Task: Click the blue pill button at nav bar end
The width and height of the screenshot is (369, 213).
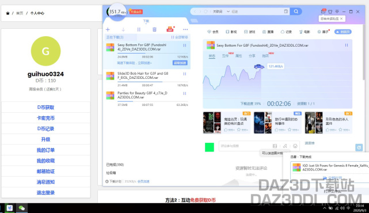Action: [x=343, y=32]
